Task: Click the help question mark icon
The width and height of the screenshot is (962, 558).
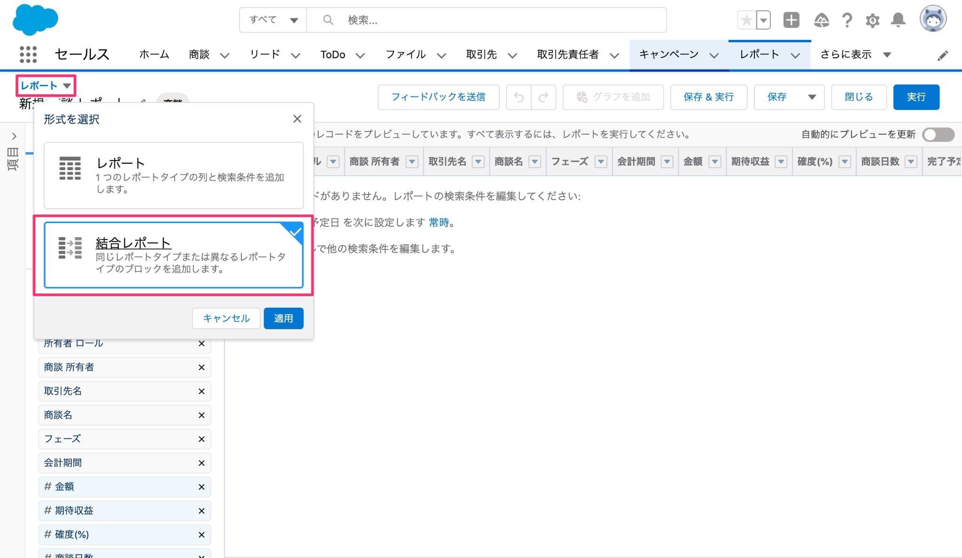Action: pyautogui.click(x=847, y=20)
